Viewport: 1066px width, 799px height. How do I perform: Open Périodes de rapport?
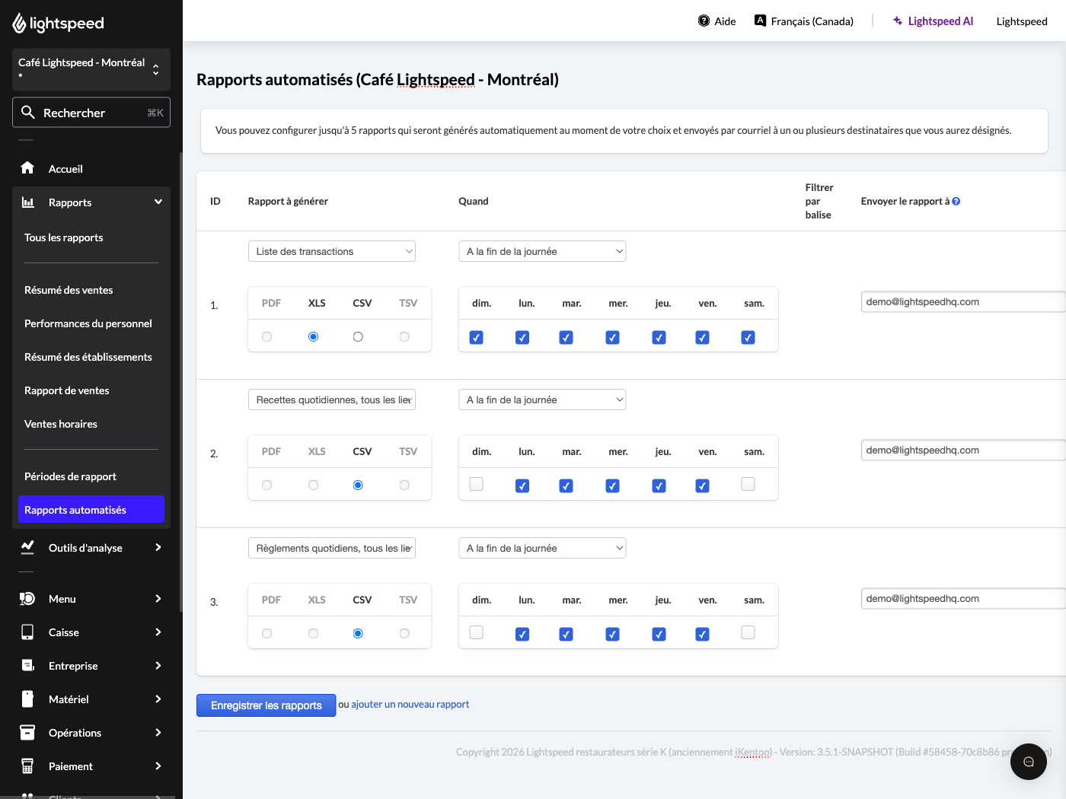click(71, 476)
